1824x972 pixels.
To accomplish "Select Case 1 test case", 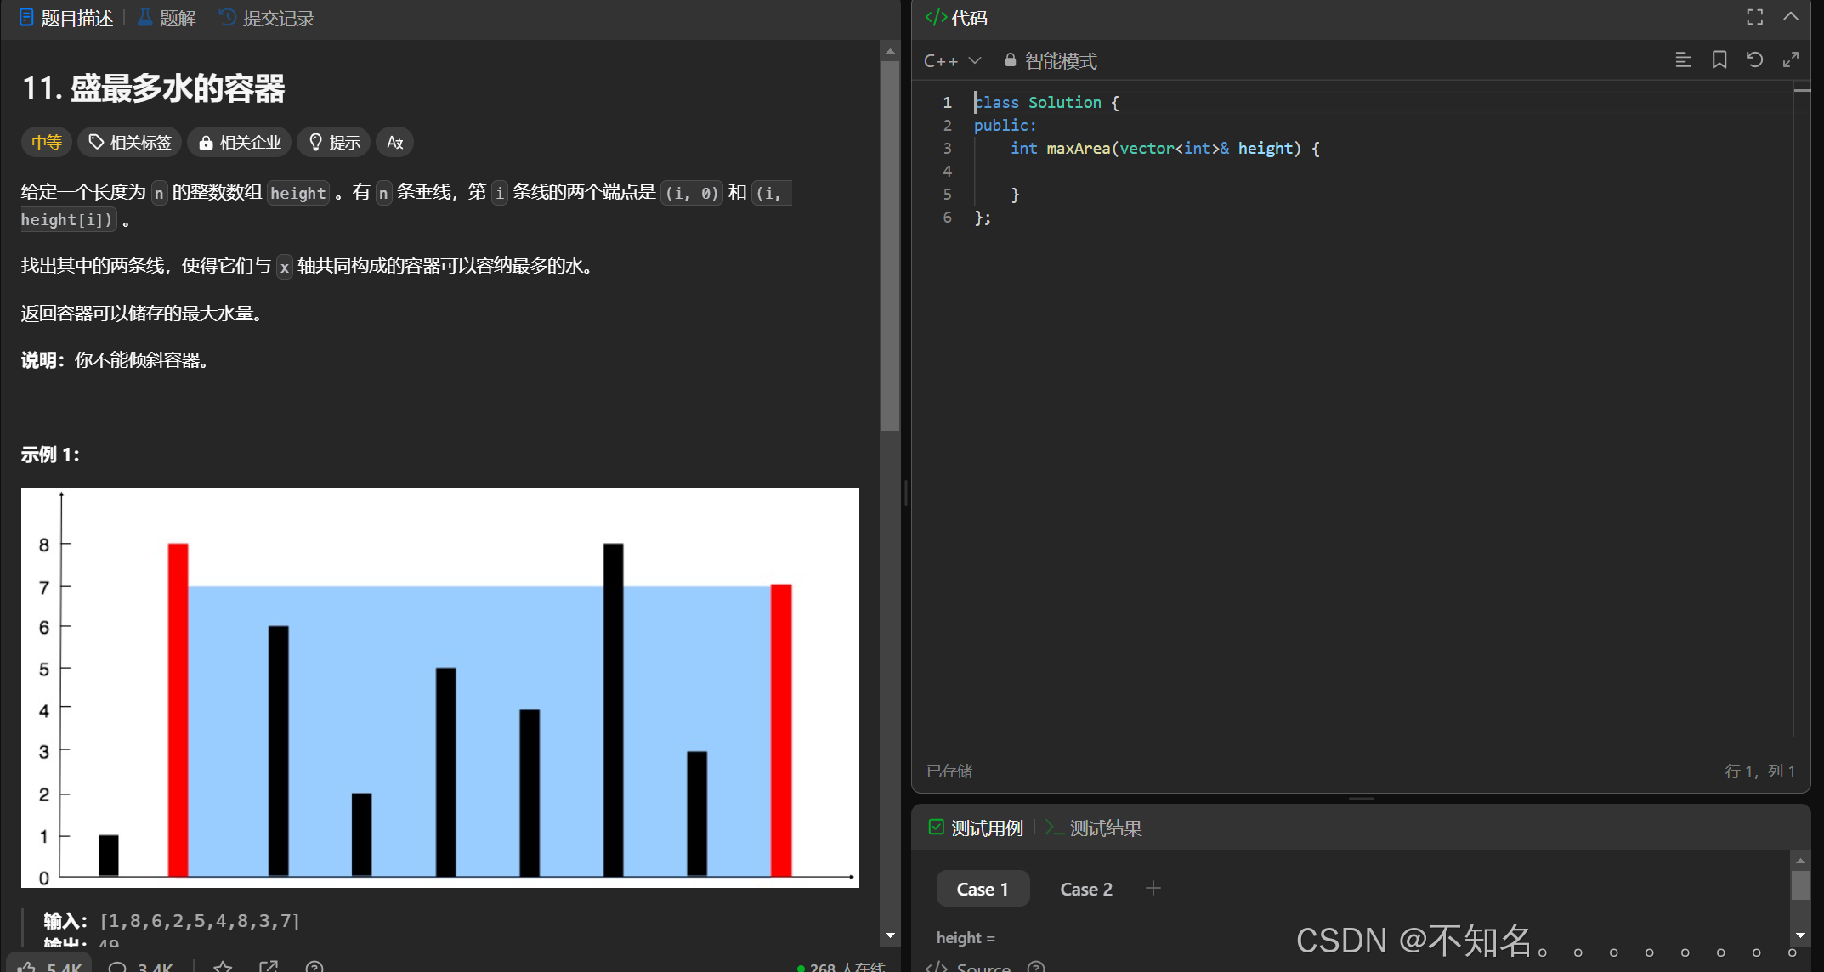I will [x=982, y=889].
